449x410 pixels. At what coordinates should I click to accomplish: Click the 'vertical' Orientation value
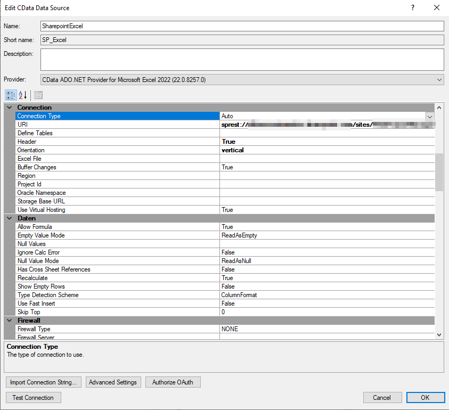[x=328, y=150]
